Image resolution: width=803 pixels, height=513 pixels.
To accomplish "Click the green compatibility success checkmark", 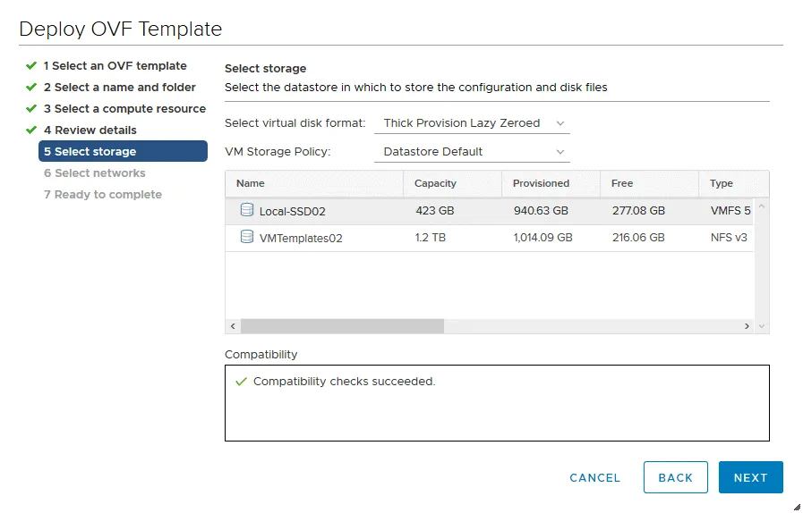I will 240,382.
